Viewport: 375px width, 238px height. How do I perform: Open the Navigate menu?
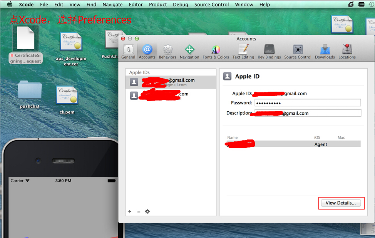[x=112, y=5]
